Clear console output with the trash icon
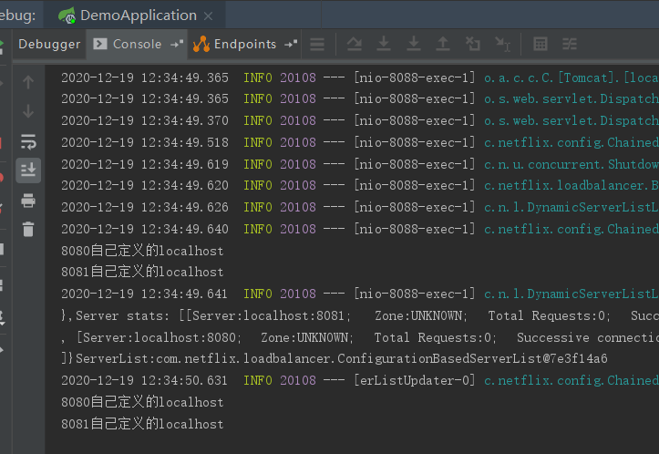Screen dimensions: 659x454 28,230
